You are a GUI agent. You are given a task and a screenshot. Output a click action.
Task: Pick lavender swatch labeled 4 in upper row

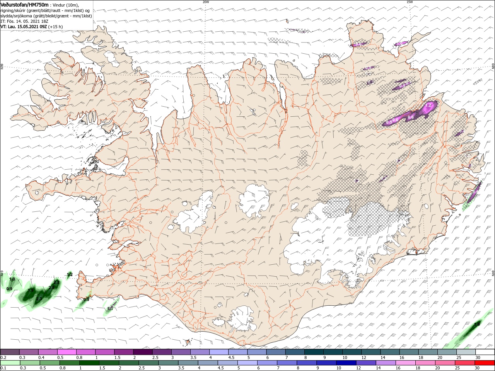coord(219,352)
